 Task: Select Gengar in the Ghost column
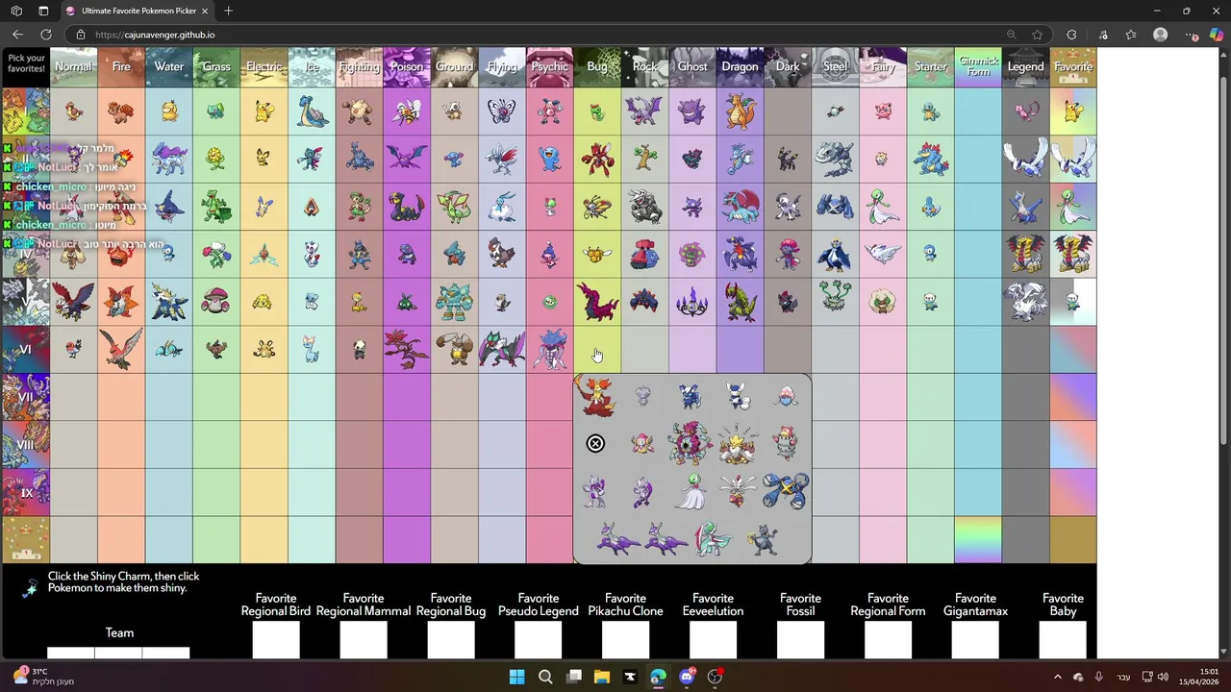pos(692,111)
